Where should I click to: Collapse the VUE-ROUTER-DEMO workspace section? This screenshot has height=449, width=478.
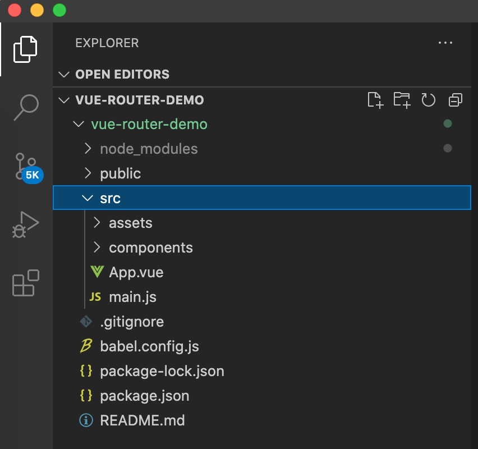(64, 100)
